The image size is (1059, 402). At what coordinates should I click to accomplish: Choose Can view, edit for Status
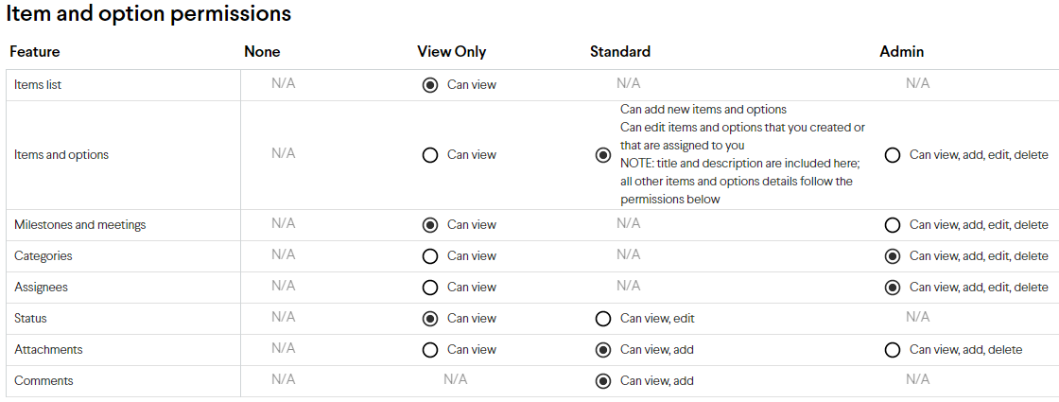(x=603, y=319)
